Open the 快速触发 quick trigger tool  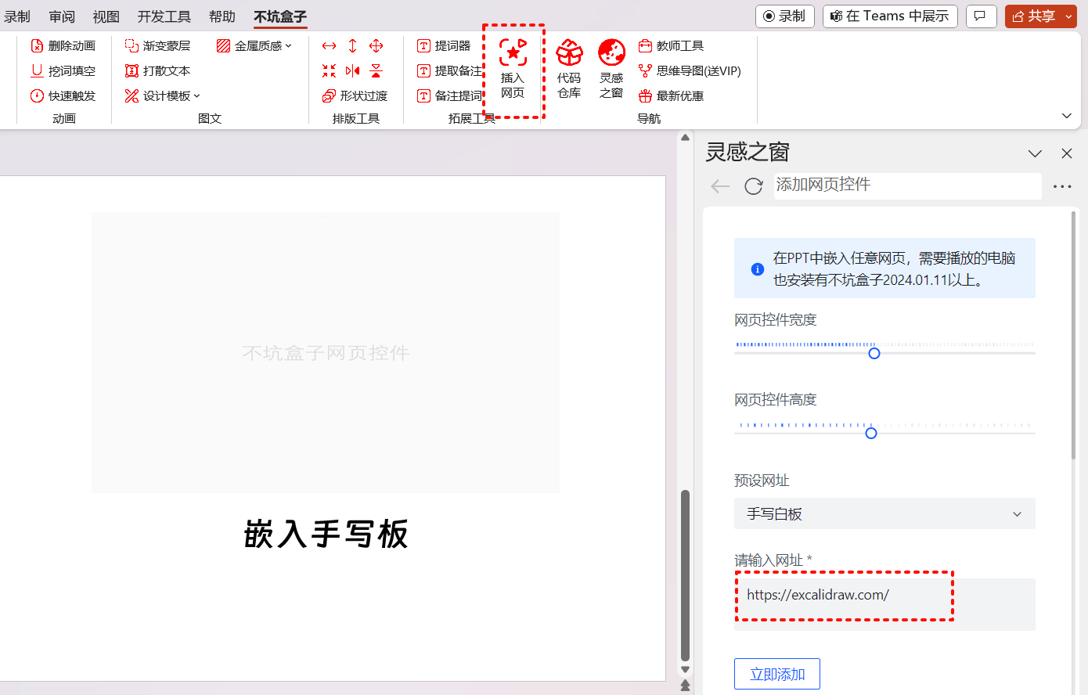coord(63,96)
